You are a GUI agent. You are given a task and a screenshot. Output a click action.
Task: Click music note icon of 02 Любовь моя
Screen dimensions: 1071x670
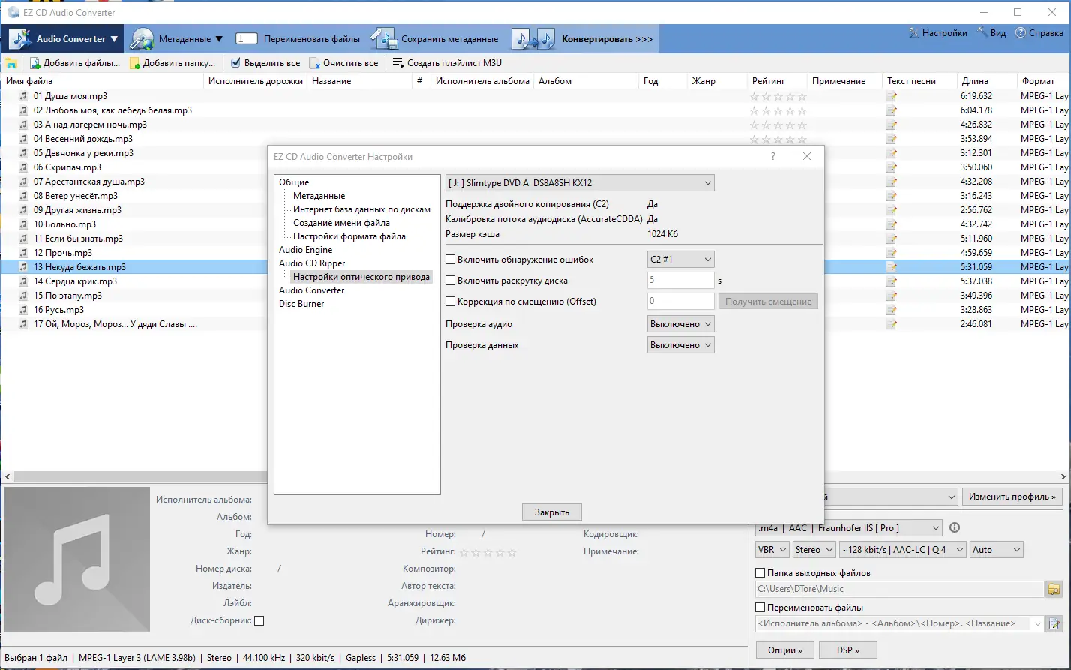pos(23,110)
